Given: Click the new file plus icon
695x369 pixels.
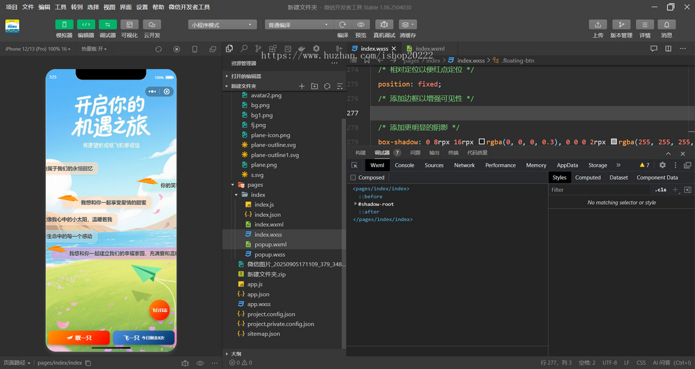Looking at the screenshot, I should 302,86.
